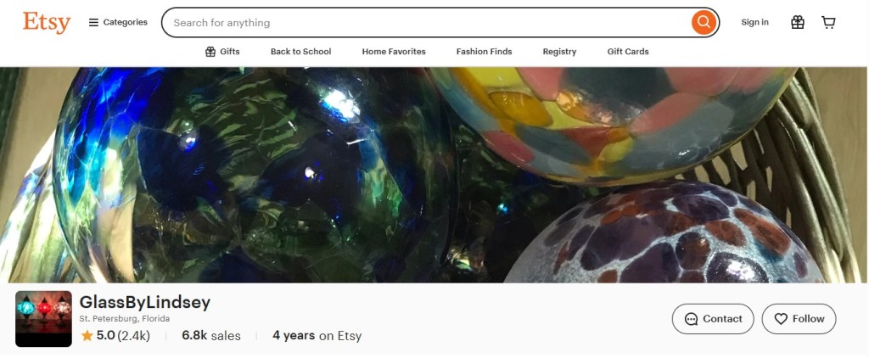
Task: Open Gift Cards
Action: (x=628, y=52)
